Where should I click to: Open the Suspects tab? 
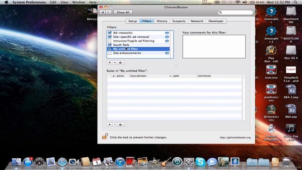pyautogui.click(x=179, y=21)
